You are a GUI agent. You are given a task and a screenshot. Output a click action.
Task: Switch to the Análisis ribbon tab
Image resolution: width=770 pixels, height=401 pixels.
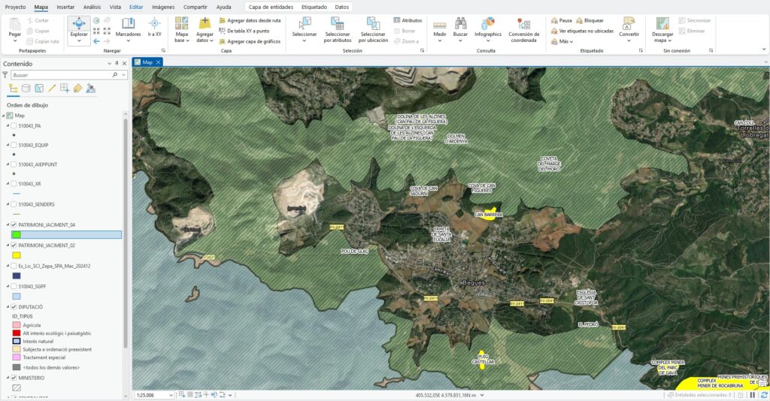coord(92,7)
